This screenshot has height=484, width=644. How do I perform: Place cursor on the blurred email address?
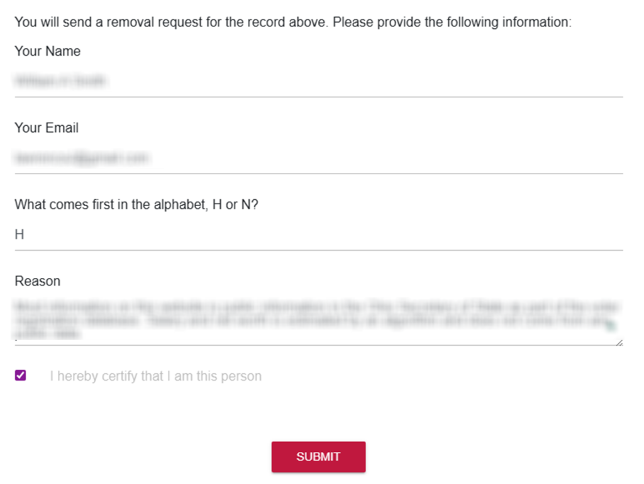pyautogui.click(x=82, y=158)
